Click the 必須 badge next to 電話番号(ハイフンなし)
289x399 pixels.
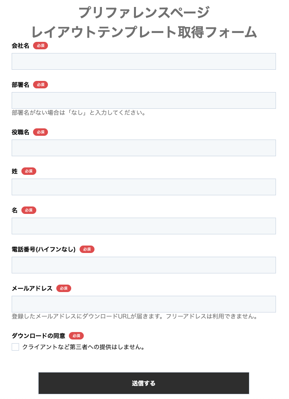point(87,249)
